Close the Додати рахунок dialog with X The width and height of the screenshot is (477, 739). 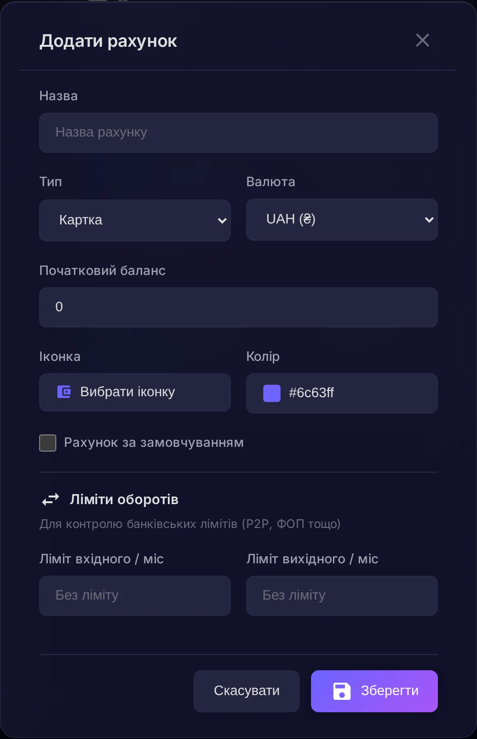(423, 41)
